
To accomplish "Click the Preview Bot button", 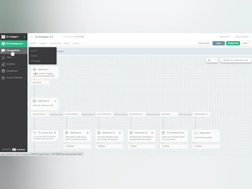I will [x=204, y=43].
